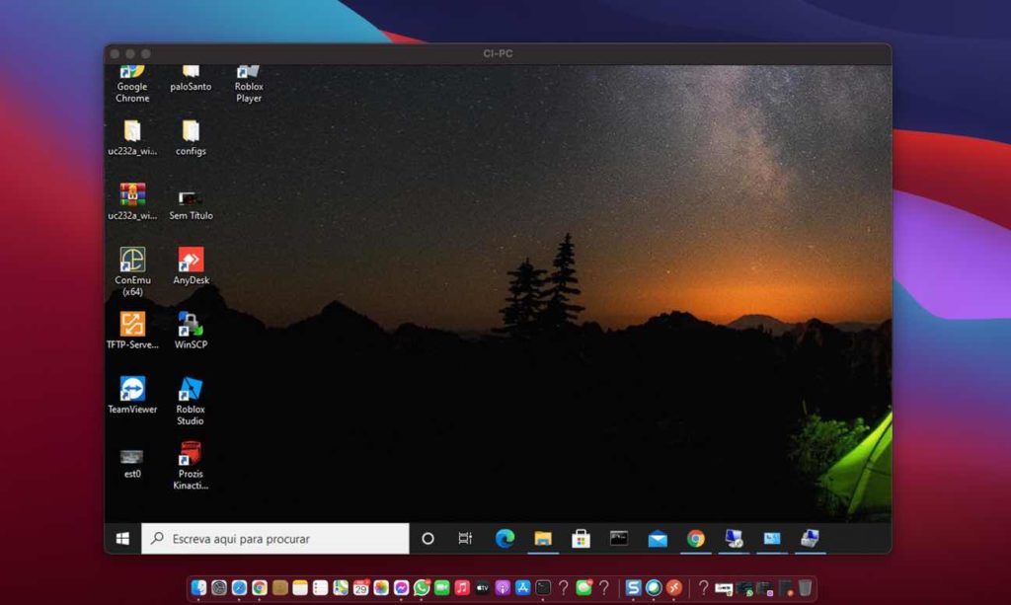Open the command prompt taskbar icon

619,538
